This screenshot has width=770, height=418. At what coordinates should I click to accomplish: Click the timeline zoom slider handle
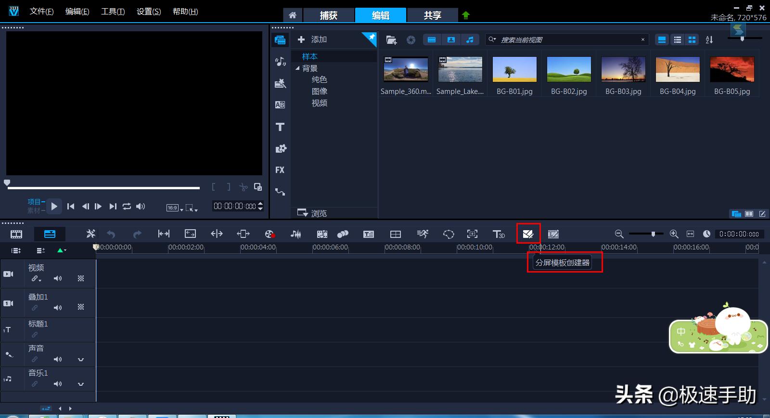tap(653, 234)
